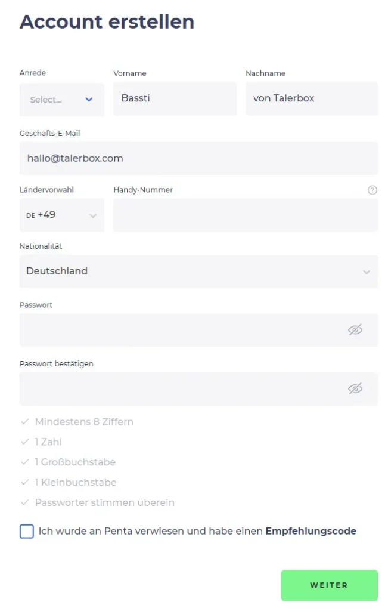The image size is (385, 611).
Task: Click into the Handy-Nummer input field
Action: point(245,215)
